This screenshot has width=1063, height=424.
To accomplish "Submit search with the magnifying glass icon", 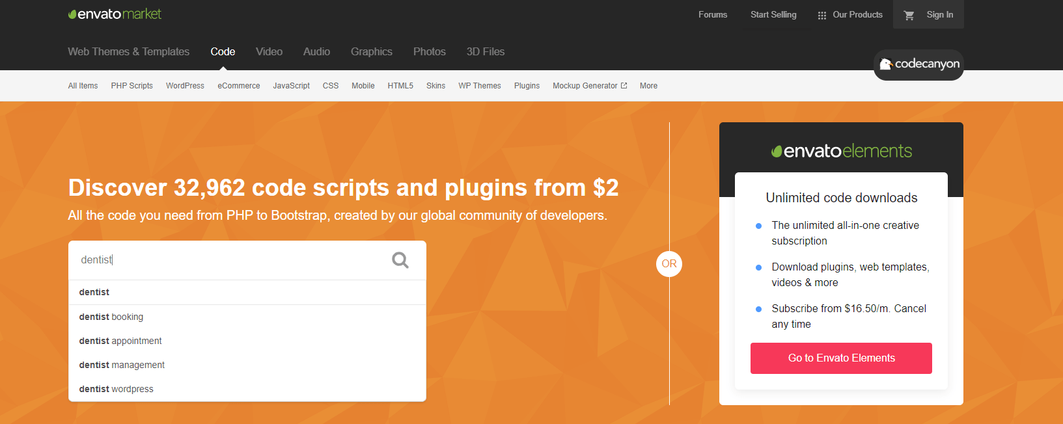I will (x=400, y=260).
